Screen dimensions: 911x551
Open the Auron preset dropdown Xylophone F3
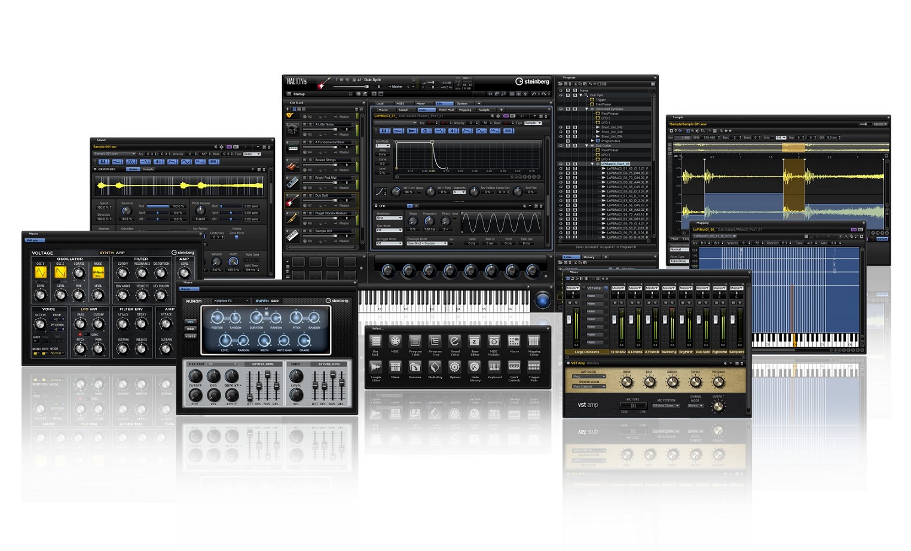tap(231, 301)
